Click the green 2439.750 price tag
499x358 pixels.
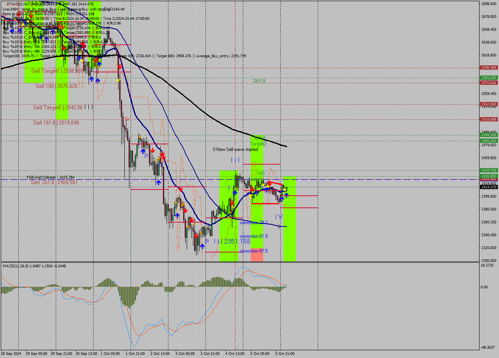488,170
